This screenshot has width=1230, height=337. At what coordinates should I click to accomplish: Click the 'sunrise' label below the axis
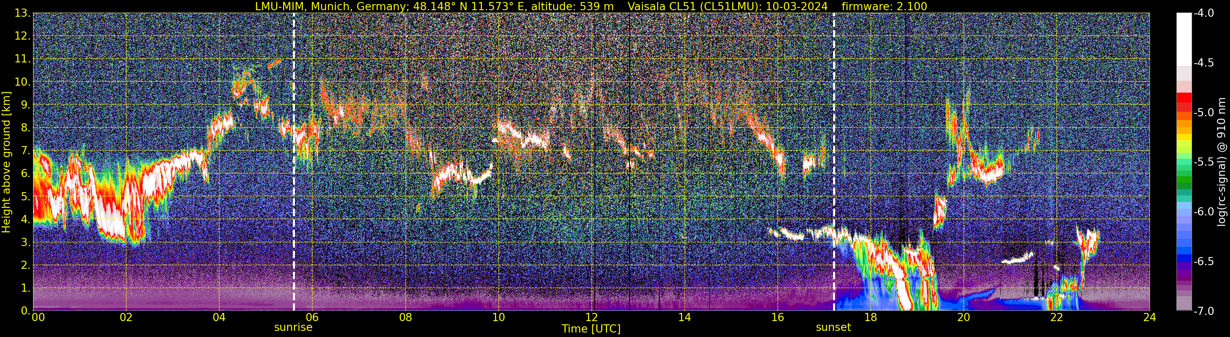(x=293, y=328)
